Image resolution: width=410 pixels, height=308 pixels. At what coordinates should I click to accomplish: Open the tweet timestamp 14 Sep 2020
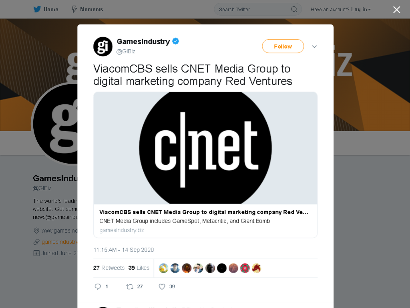[124, 250]
